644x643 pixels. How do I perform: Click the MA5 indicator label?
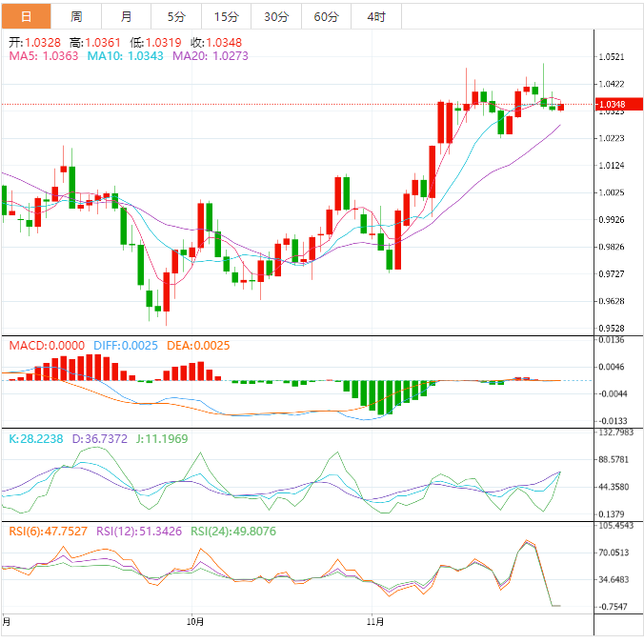tap(44, 56)
